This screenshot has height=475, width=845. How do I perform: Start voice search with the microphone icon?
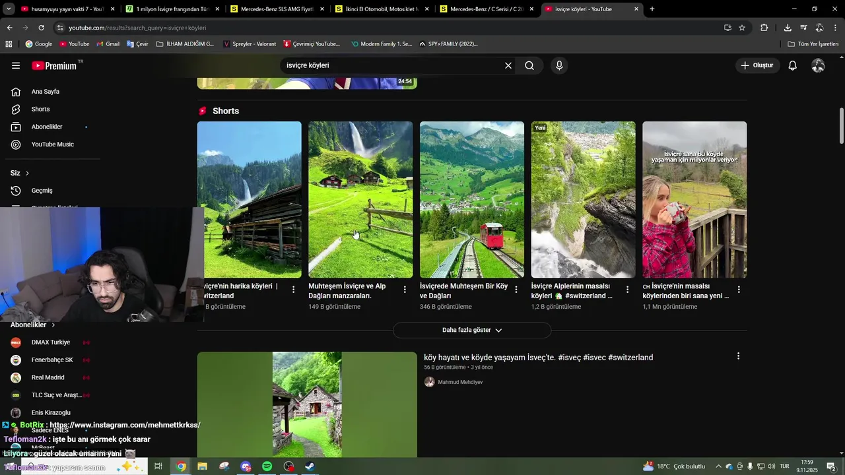click(559, 65)
